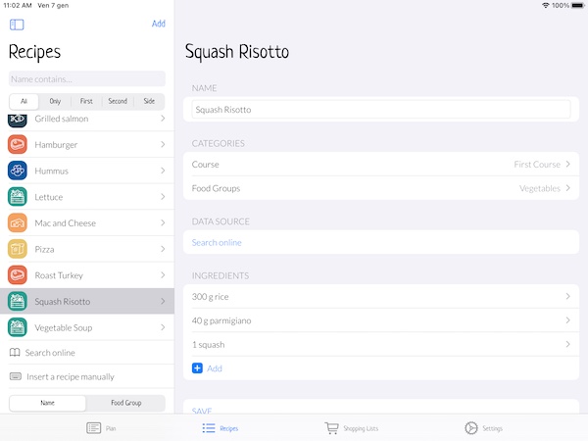Click the Mac and Cheese icon
The width and height of the screenshot is (588, 441).
(18, 222)
